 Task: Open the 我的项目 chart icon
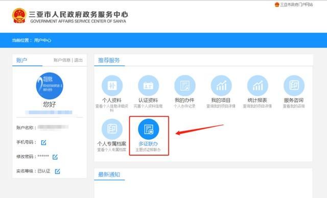click(221, 86)
